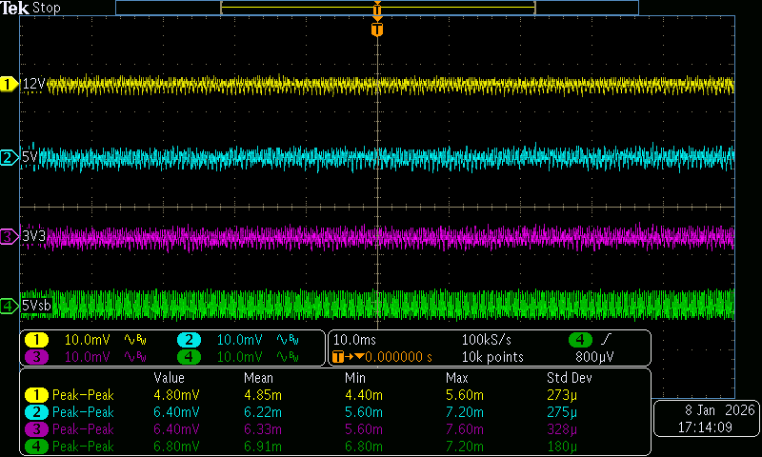The height and width of the screenshot is (457, 762).
Task: Click the orange trigger position T marker
Action: pyautogui.click(x=377, y=30)
